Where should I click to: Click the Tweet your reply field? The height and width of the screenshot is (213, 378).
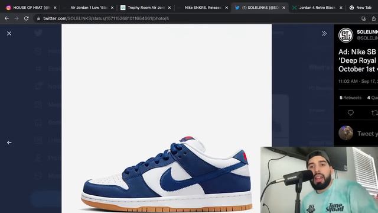point(367,134)
